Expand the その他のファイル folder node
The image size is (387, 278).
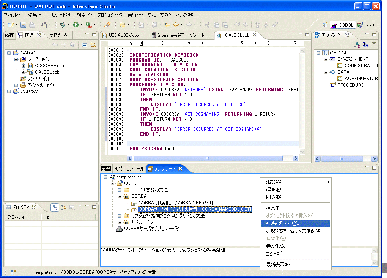pos(16,85)
